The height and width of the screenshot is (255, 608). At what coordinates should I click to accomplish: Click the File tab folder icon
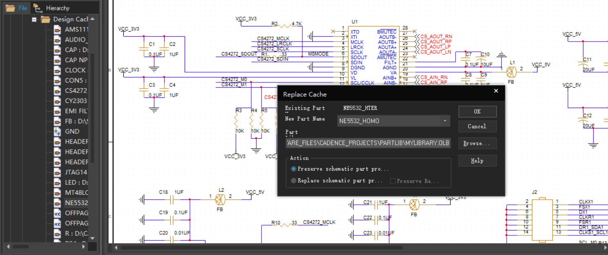point(10,8)
